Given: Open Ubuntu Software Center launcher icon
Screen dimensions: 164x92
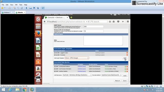Looking at the screenshot, I should tap(38, 62).
